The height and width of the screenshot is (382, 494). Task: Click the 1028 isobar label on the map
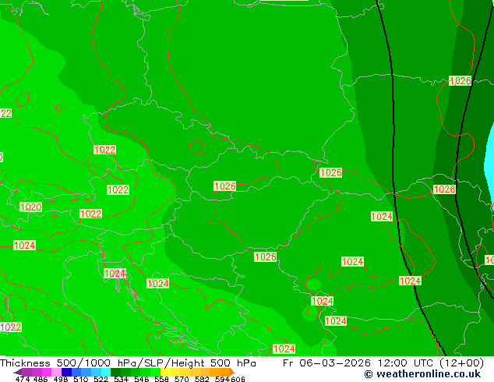coord(445,189)
